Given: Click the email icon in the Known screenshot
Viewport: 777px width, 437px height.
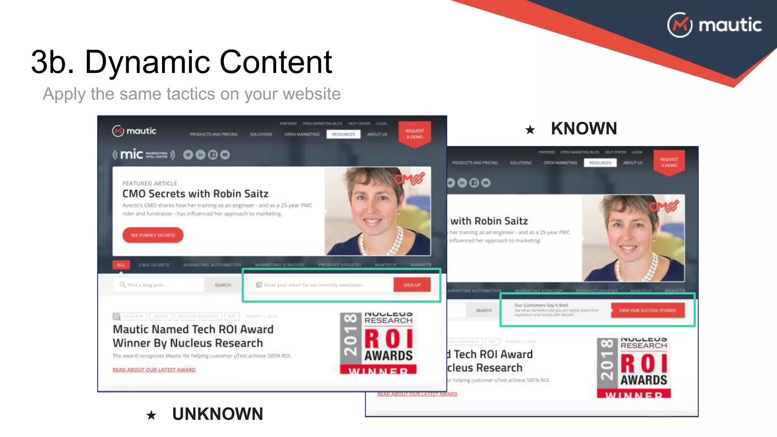Looking at the screenshot, I should coord(486,183).
